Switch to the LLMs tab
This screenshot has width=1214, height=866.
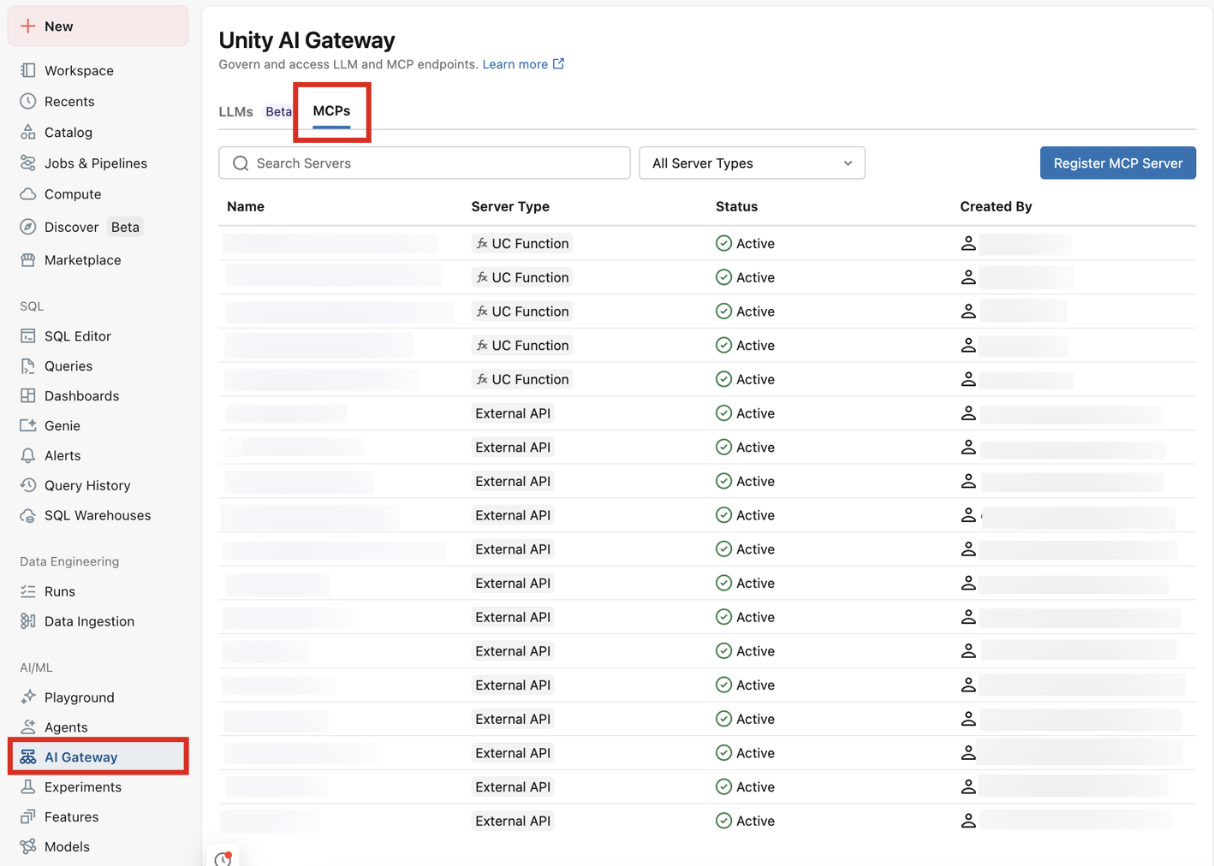(235, 111)
